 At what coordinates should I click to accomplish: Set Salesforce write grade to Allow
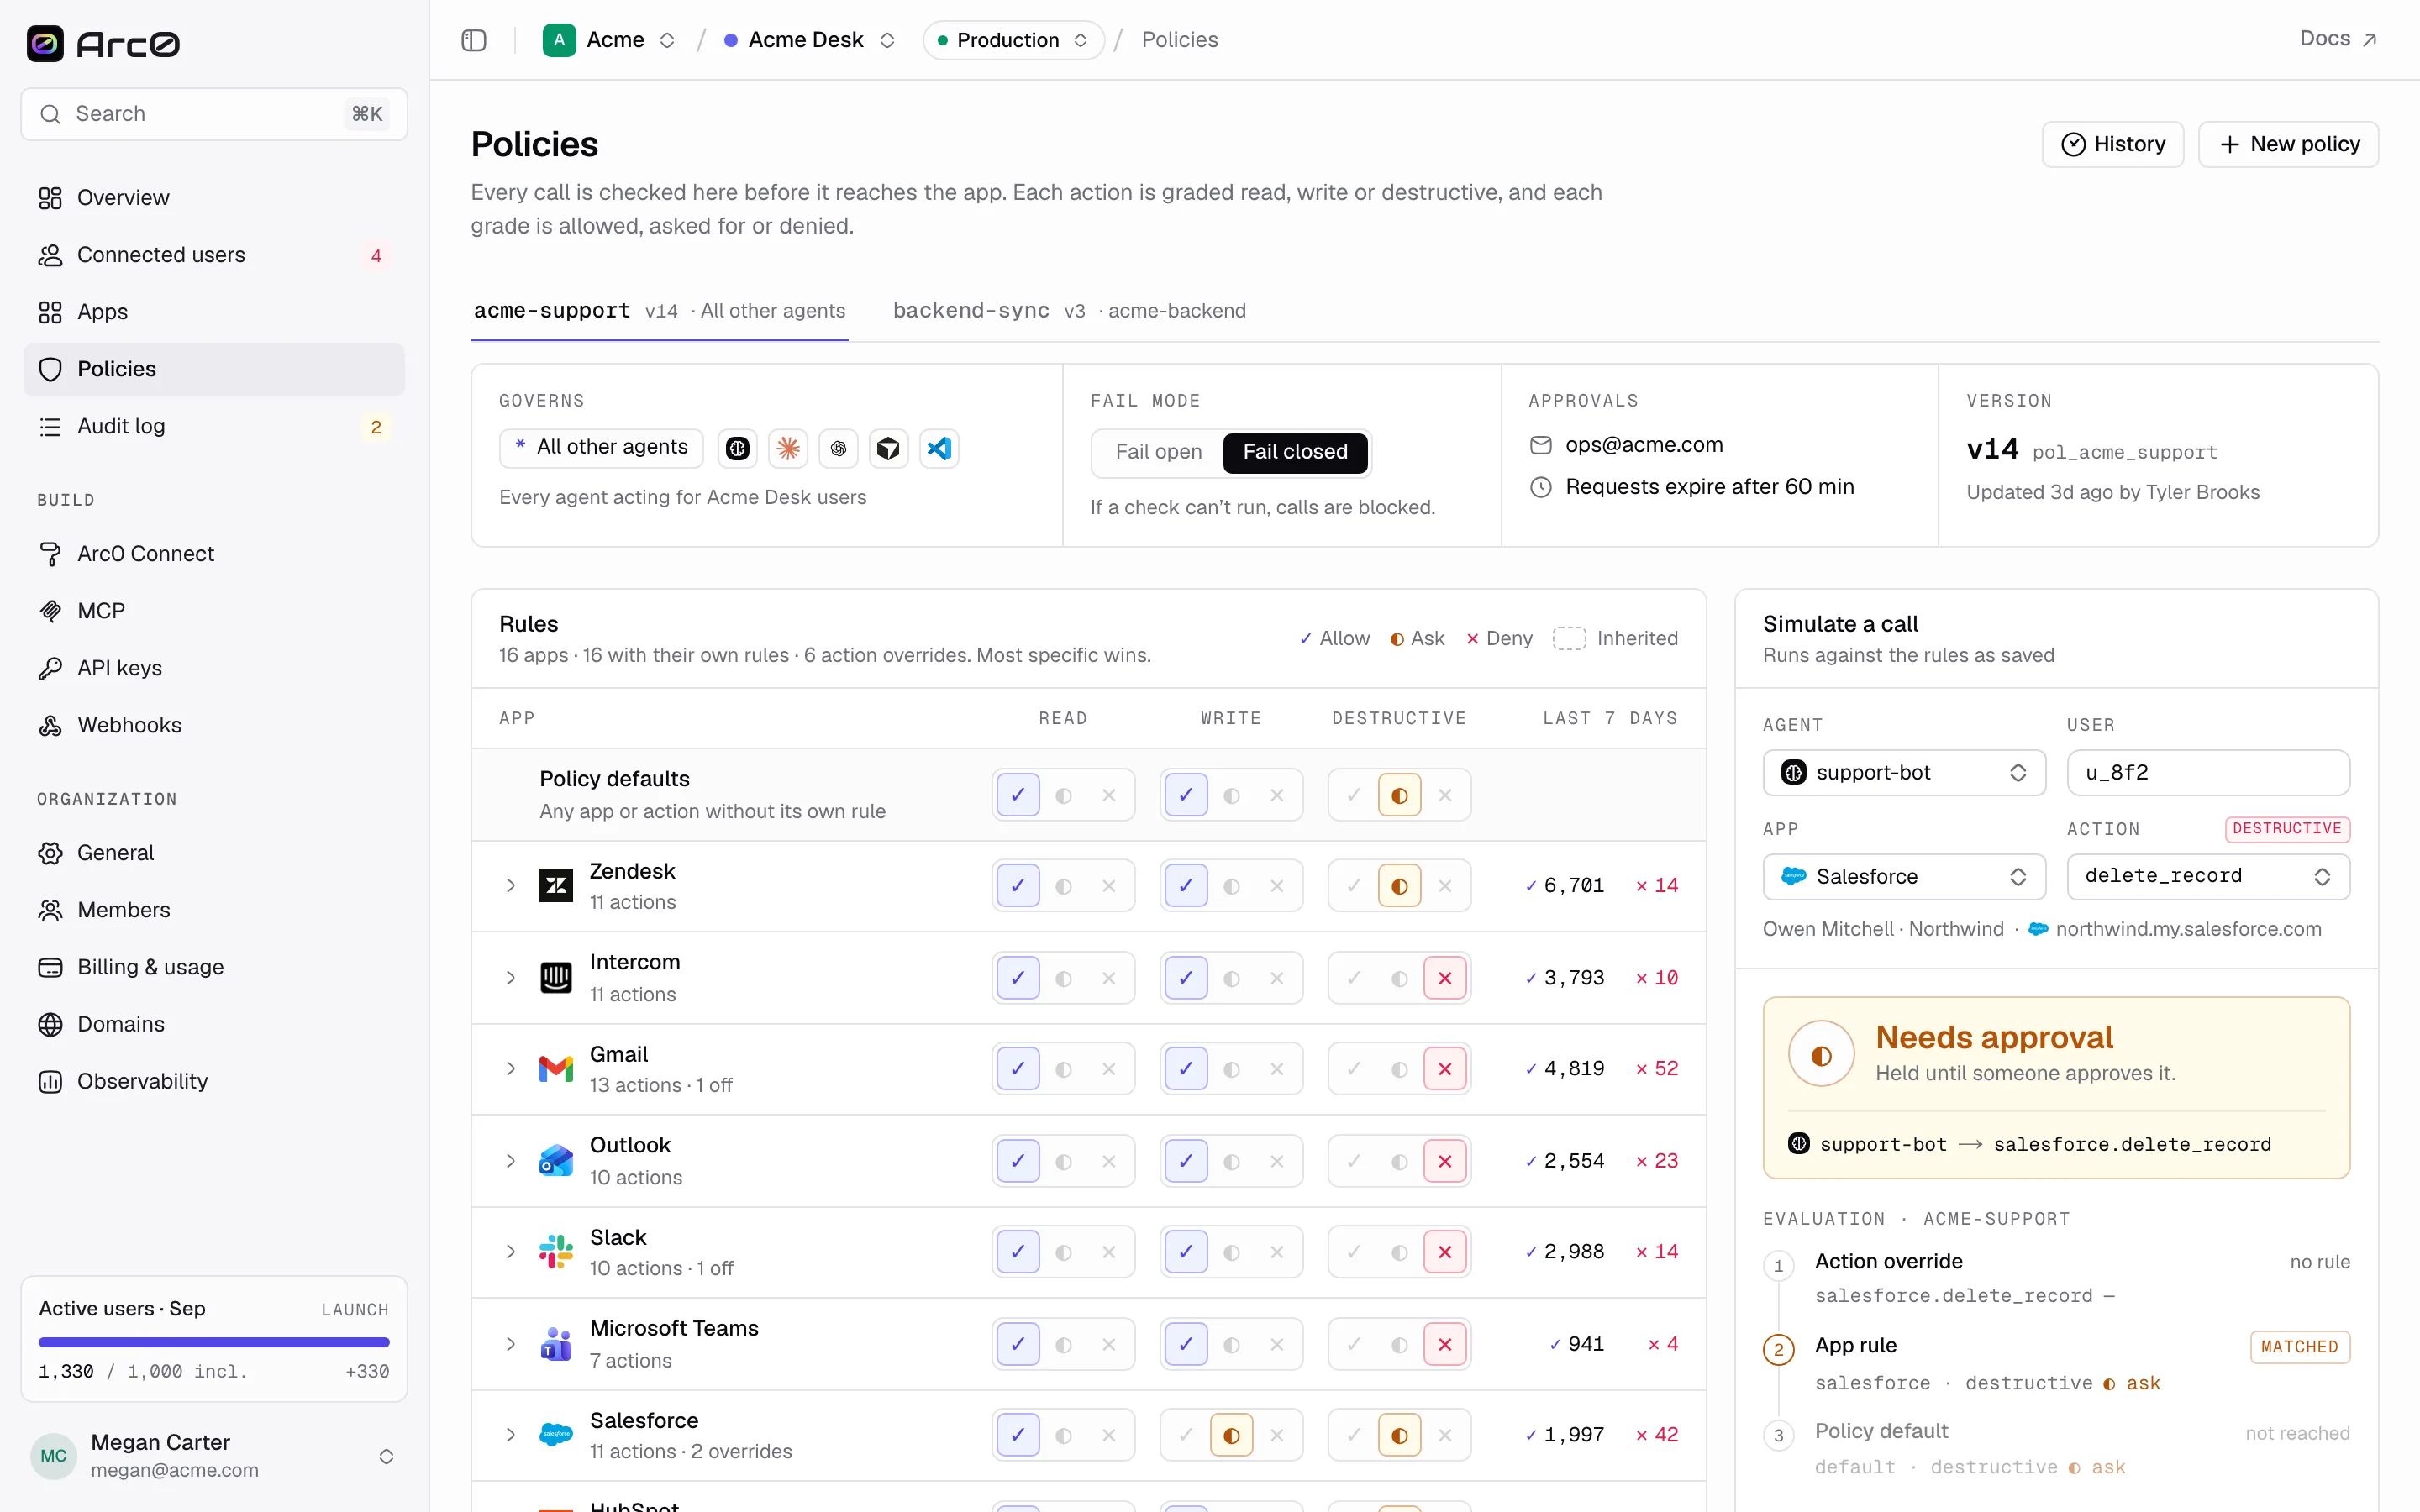tap(1186, 1435)
